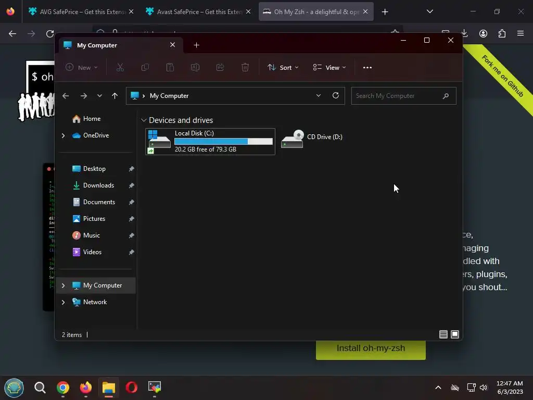Click the Cut scissors icon in Explorer toolbar
The width and height of the screenshot is (533, 400).
click(120, 67)
